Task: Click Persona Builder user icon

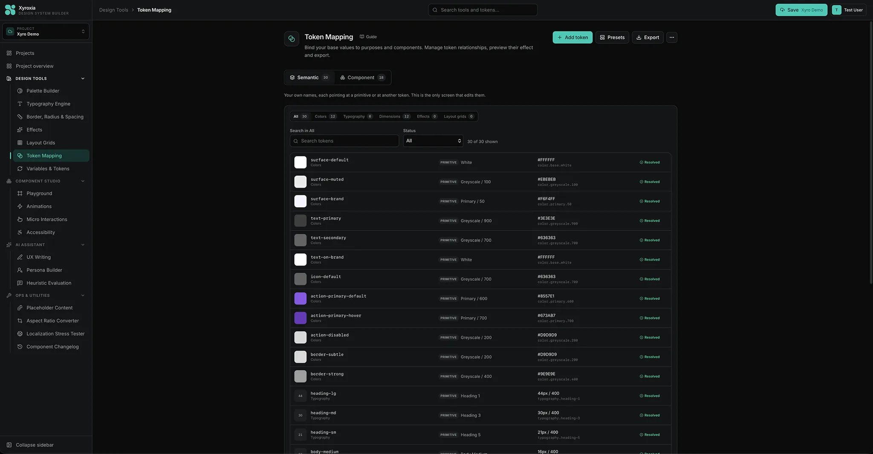Action: [x=20, y=270]
